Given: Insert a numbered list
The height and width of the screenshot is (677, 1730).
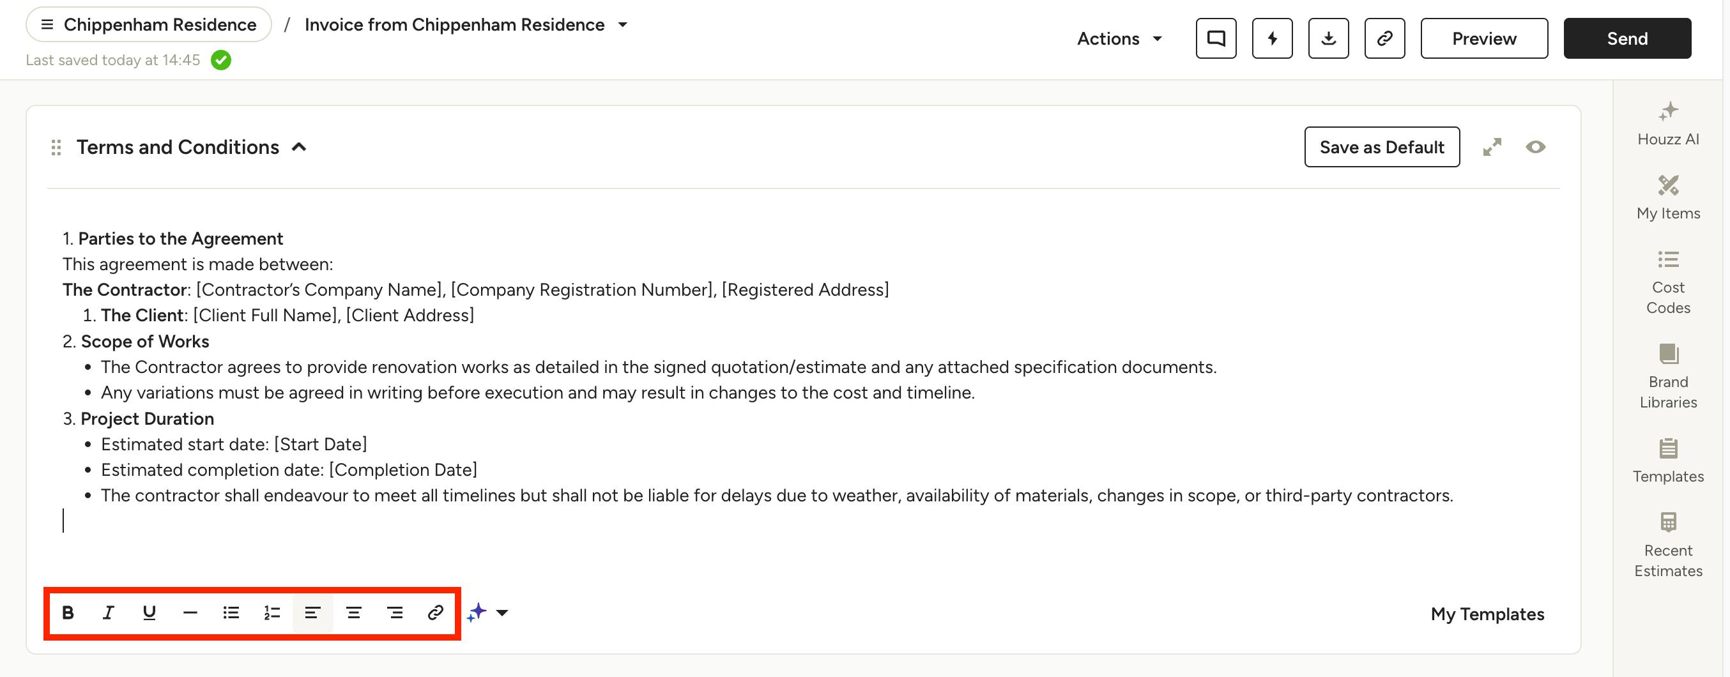Looking at the screenshot, I should pos(272,612).
